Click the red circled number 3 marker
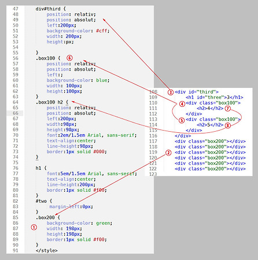Viewport: 258px width, 260px height. click(171, 92)
